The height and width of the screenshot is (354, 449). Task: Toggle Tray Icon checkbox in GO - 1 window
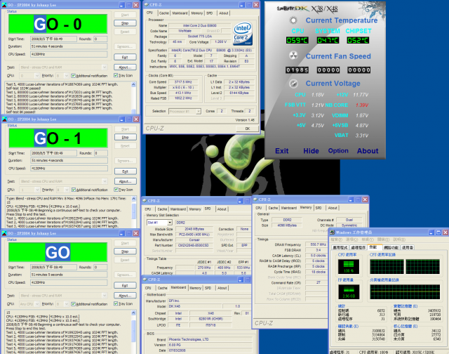(116, 190)
